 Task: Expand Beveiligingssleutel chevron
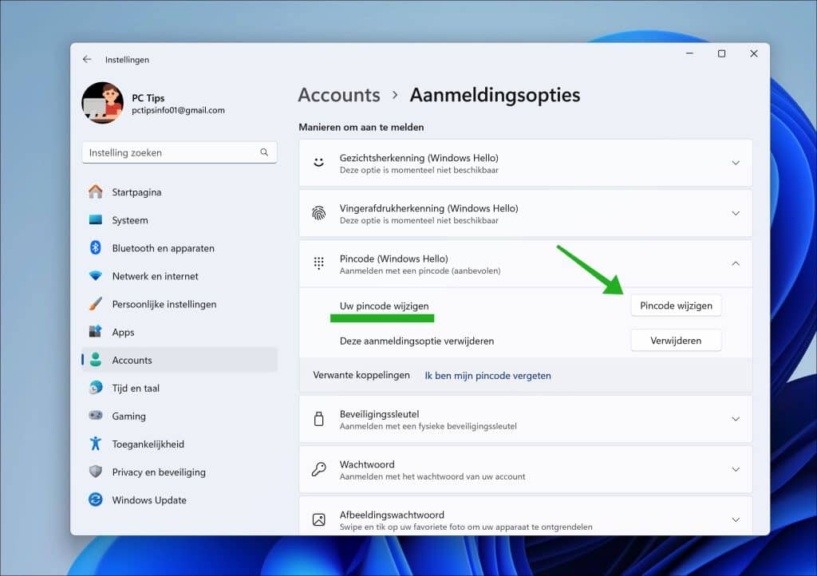click(x=736, y=419)
